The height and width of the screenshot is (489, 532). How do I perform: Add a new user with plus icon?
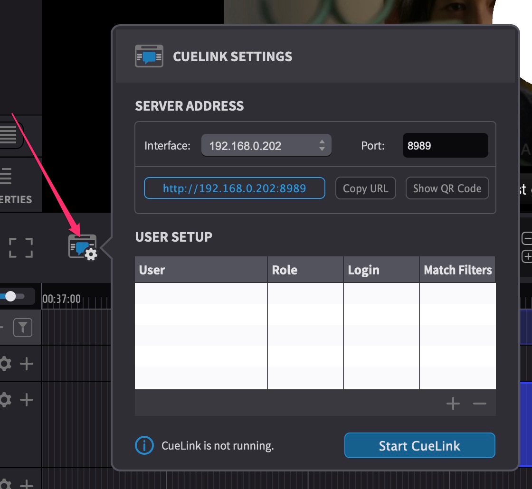(453, 404)
